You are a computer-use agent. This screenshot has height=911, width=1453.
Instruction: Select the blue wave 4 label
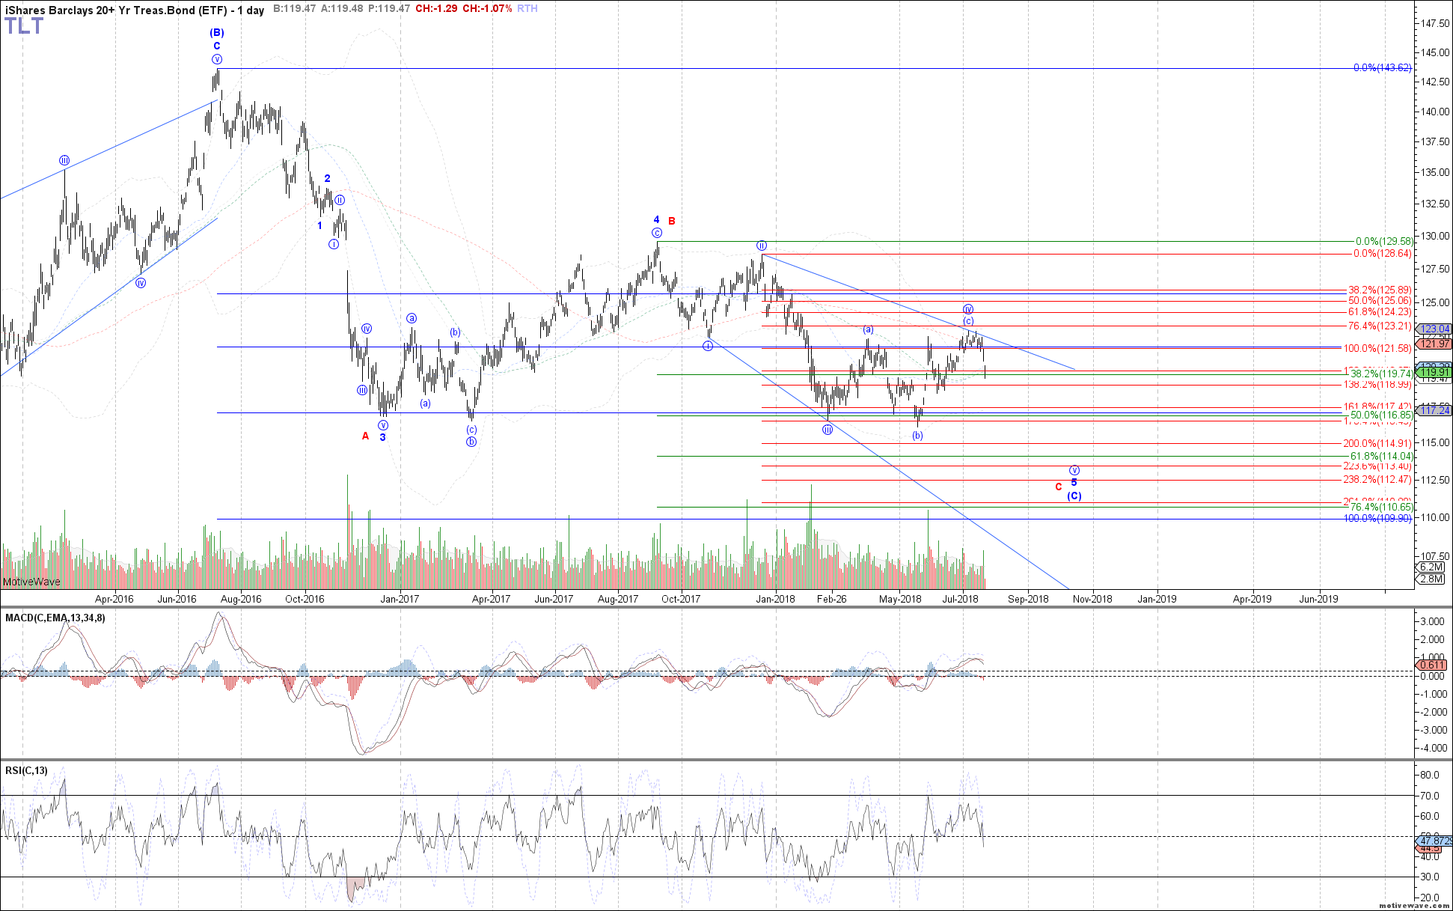pyautogui.click(x=657, y=220)
